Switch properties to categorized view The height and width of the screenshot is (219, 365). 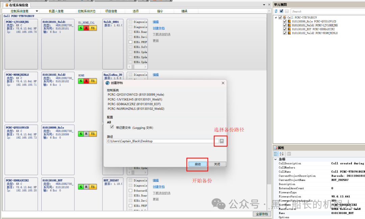[276, 154]
